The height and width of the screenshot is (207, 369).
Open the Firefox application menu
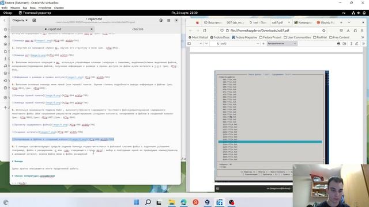point(362,30)
